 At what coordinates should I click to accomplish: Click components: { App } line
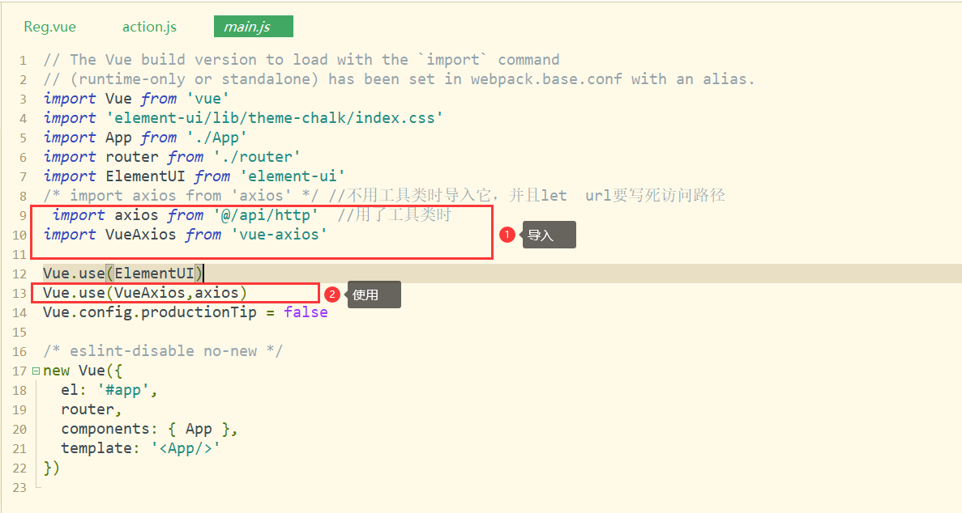149,429
